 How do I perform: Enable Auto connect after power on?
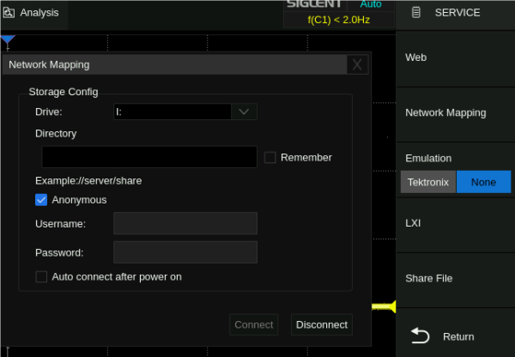41,277
